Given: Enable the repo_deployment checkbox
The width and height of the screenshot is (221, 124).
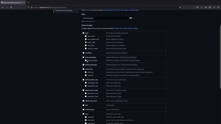Looking at the screenshot, I should coord(86,39).
